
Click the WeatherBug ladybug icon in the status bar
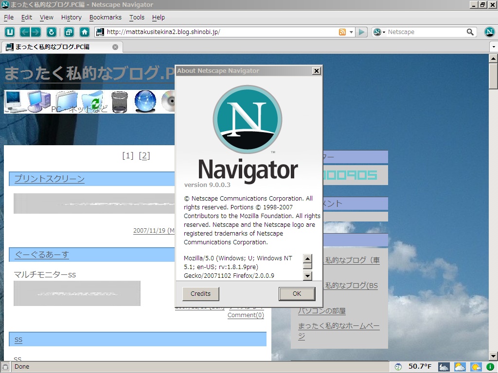(398, 367)
